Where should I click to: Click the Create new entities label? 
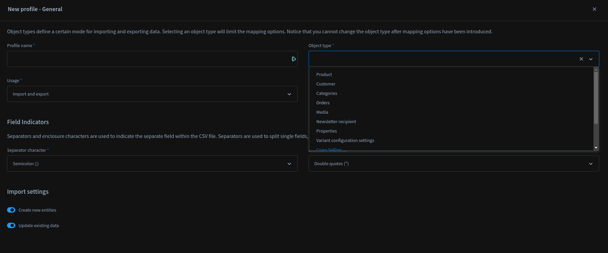point(37,210)
